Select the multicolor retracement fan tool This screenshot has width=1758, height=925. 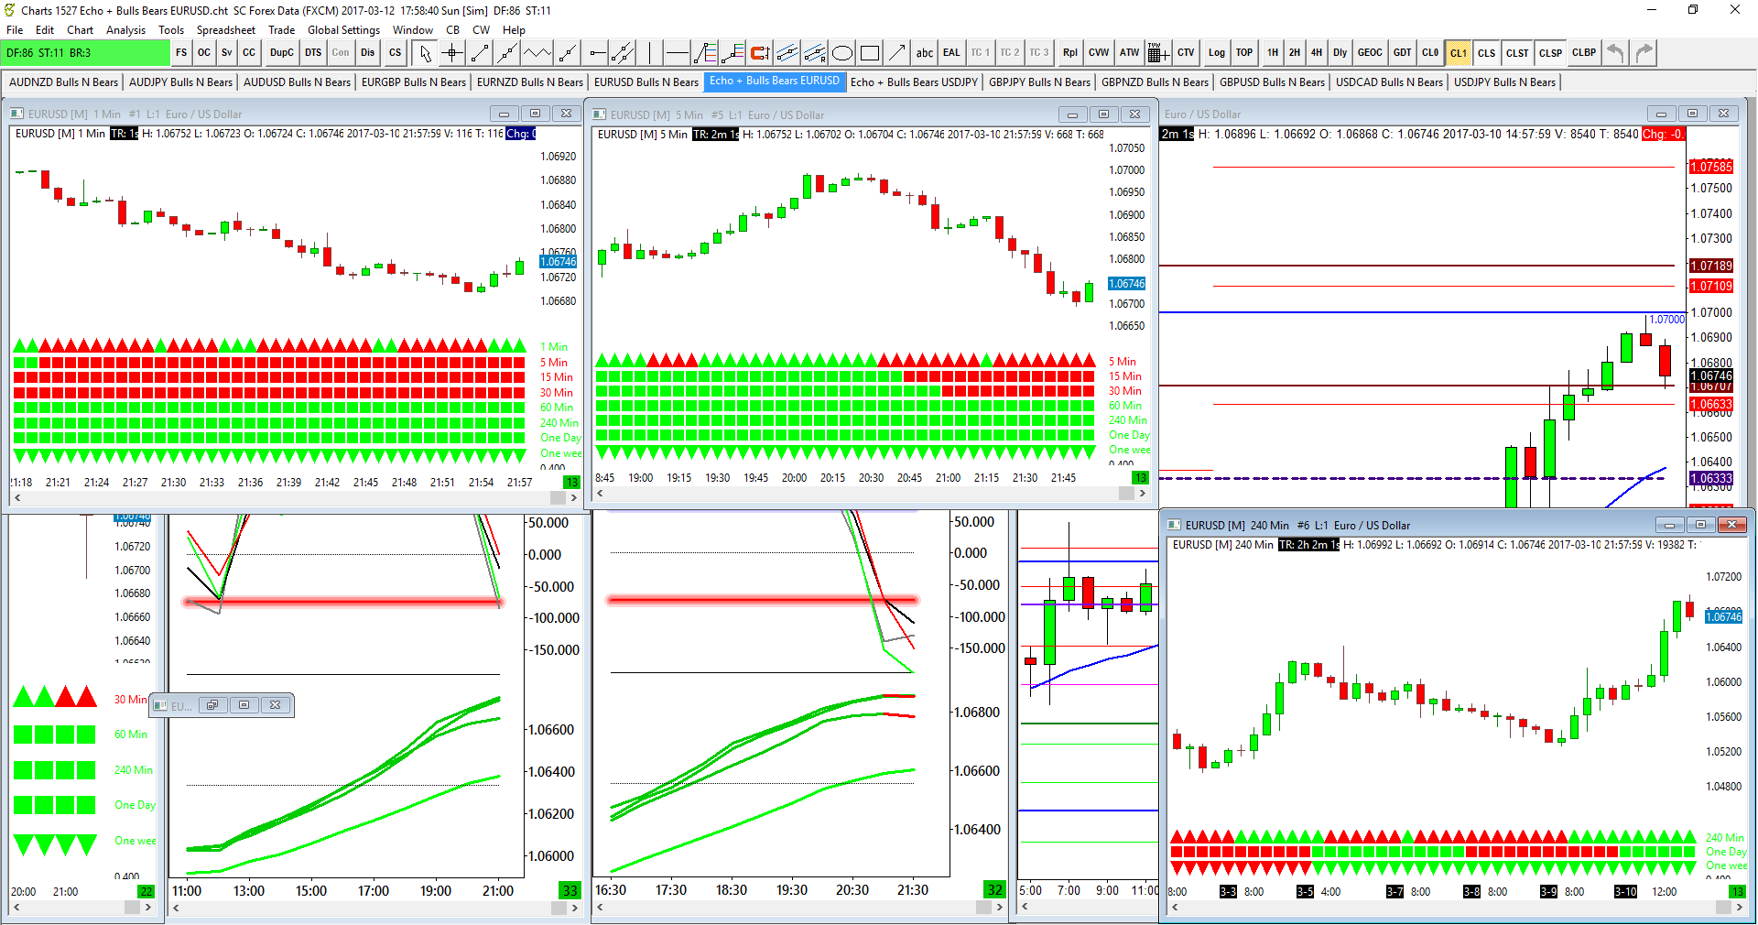click(x=704, y=53)
